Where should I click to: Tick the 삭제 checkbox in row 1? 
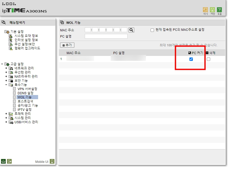(208, 59)
